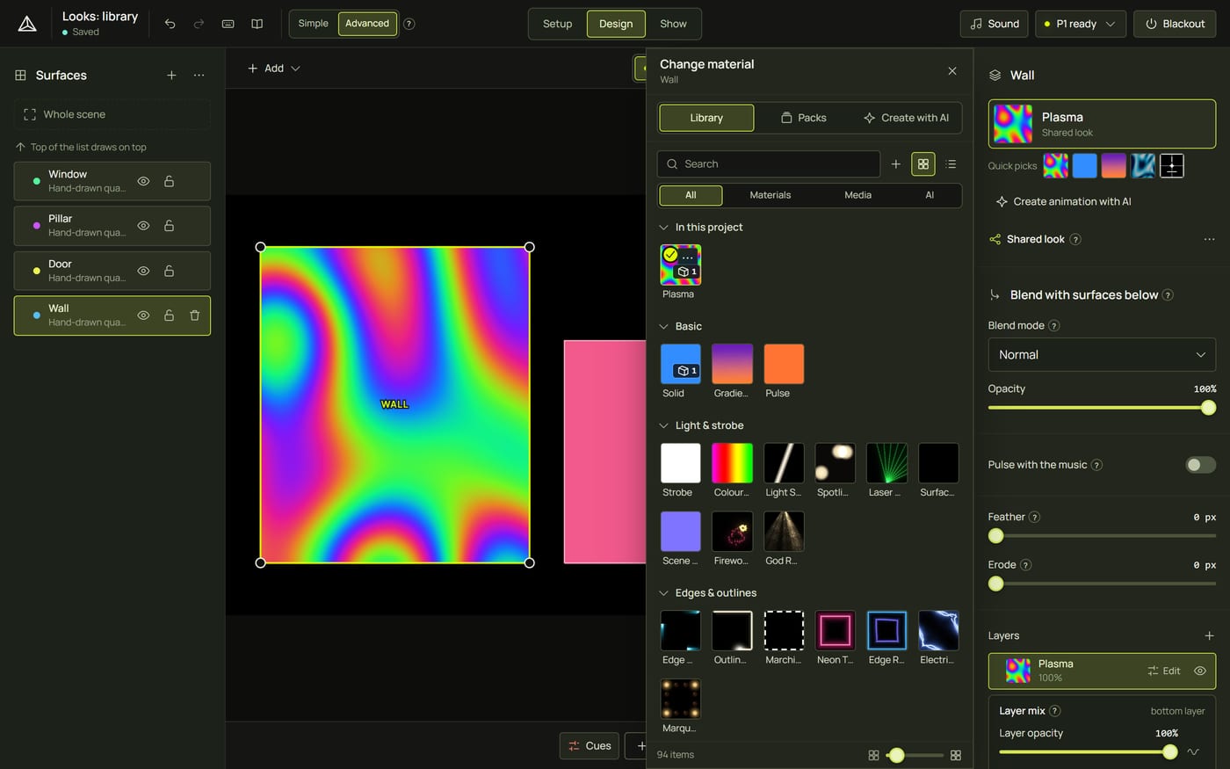Edit the Plasma layer
This screenshot has width=1230, height=769.
[x=1163, y=671]
